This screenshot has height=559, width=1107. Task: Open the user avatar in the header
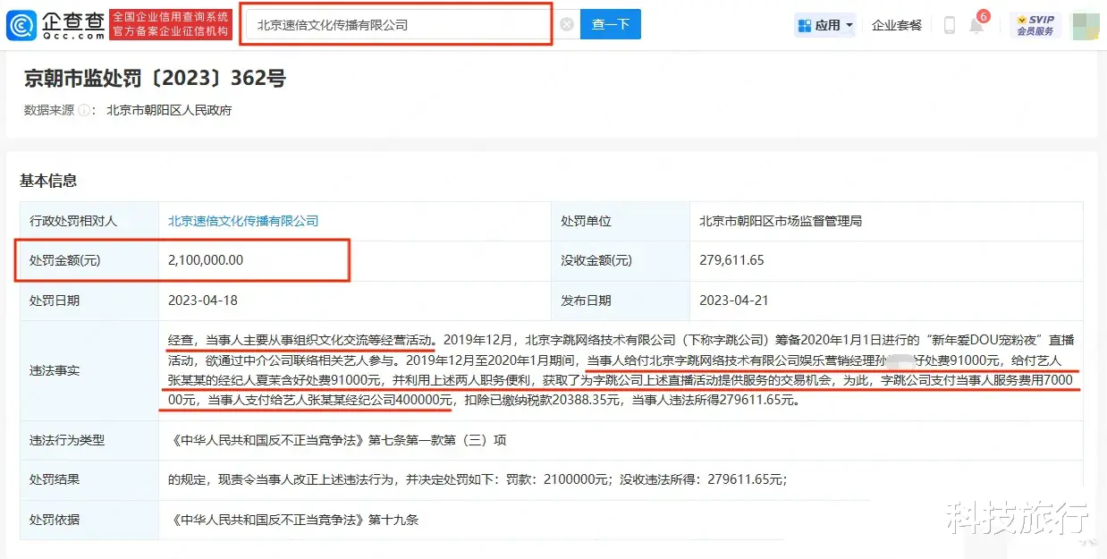click(x=1086, y=26)
